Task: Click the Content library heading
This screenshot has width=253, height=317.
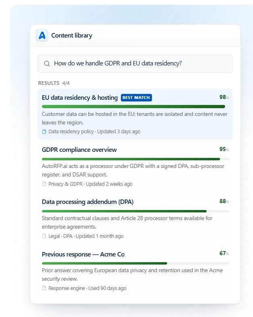Action: coord(72,36)
